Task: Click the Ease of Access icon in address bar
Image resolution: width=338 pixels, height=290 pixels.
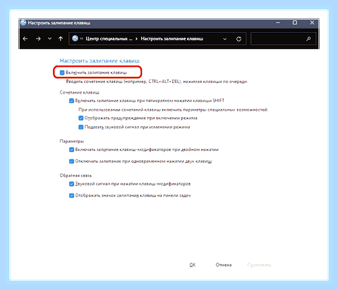Action: [75, 38]
